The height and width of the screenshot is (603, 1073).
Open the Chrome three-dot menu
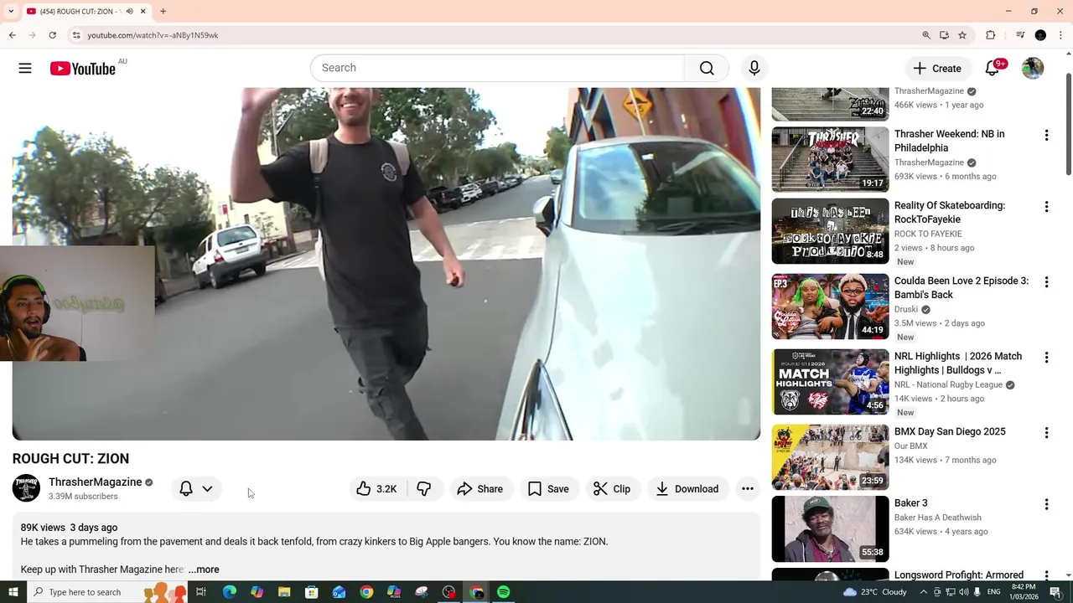pos(1061,35)
